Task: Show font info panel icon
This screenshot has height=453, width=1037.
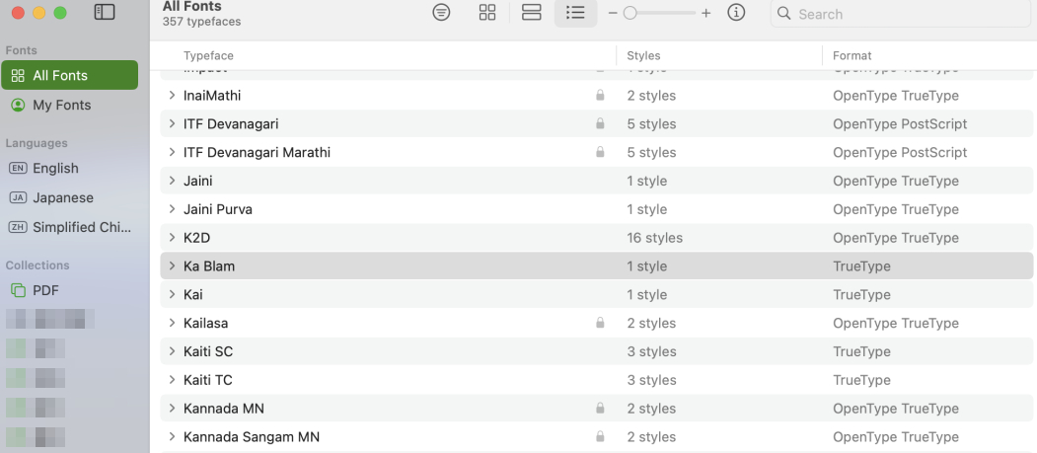Action: pos(736,13)
